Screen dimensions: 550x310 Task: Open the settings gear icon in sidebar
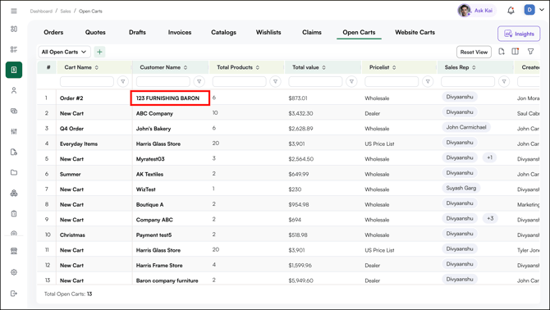coord(14,272)
